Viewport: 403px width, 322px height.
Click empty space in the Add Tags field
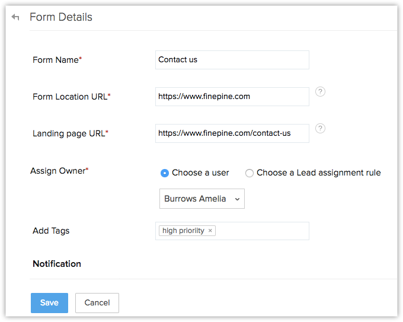[261, 231]
